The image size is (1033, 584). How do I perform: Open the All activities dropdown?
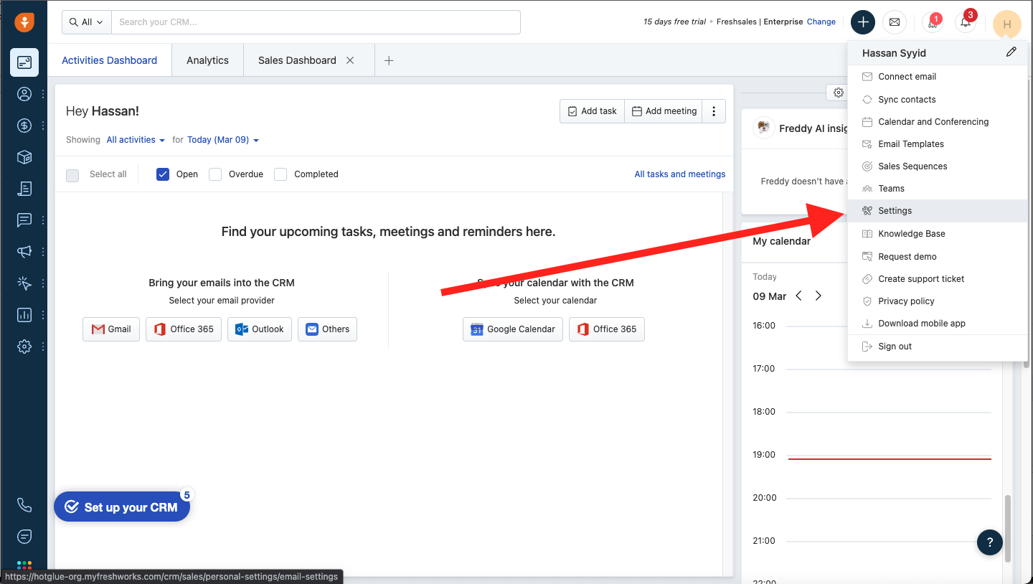tap(136, 140)
